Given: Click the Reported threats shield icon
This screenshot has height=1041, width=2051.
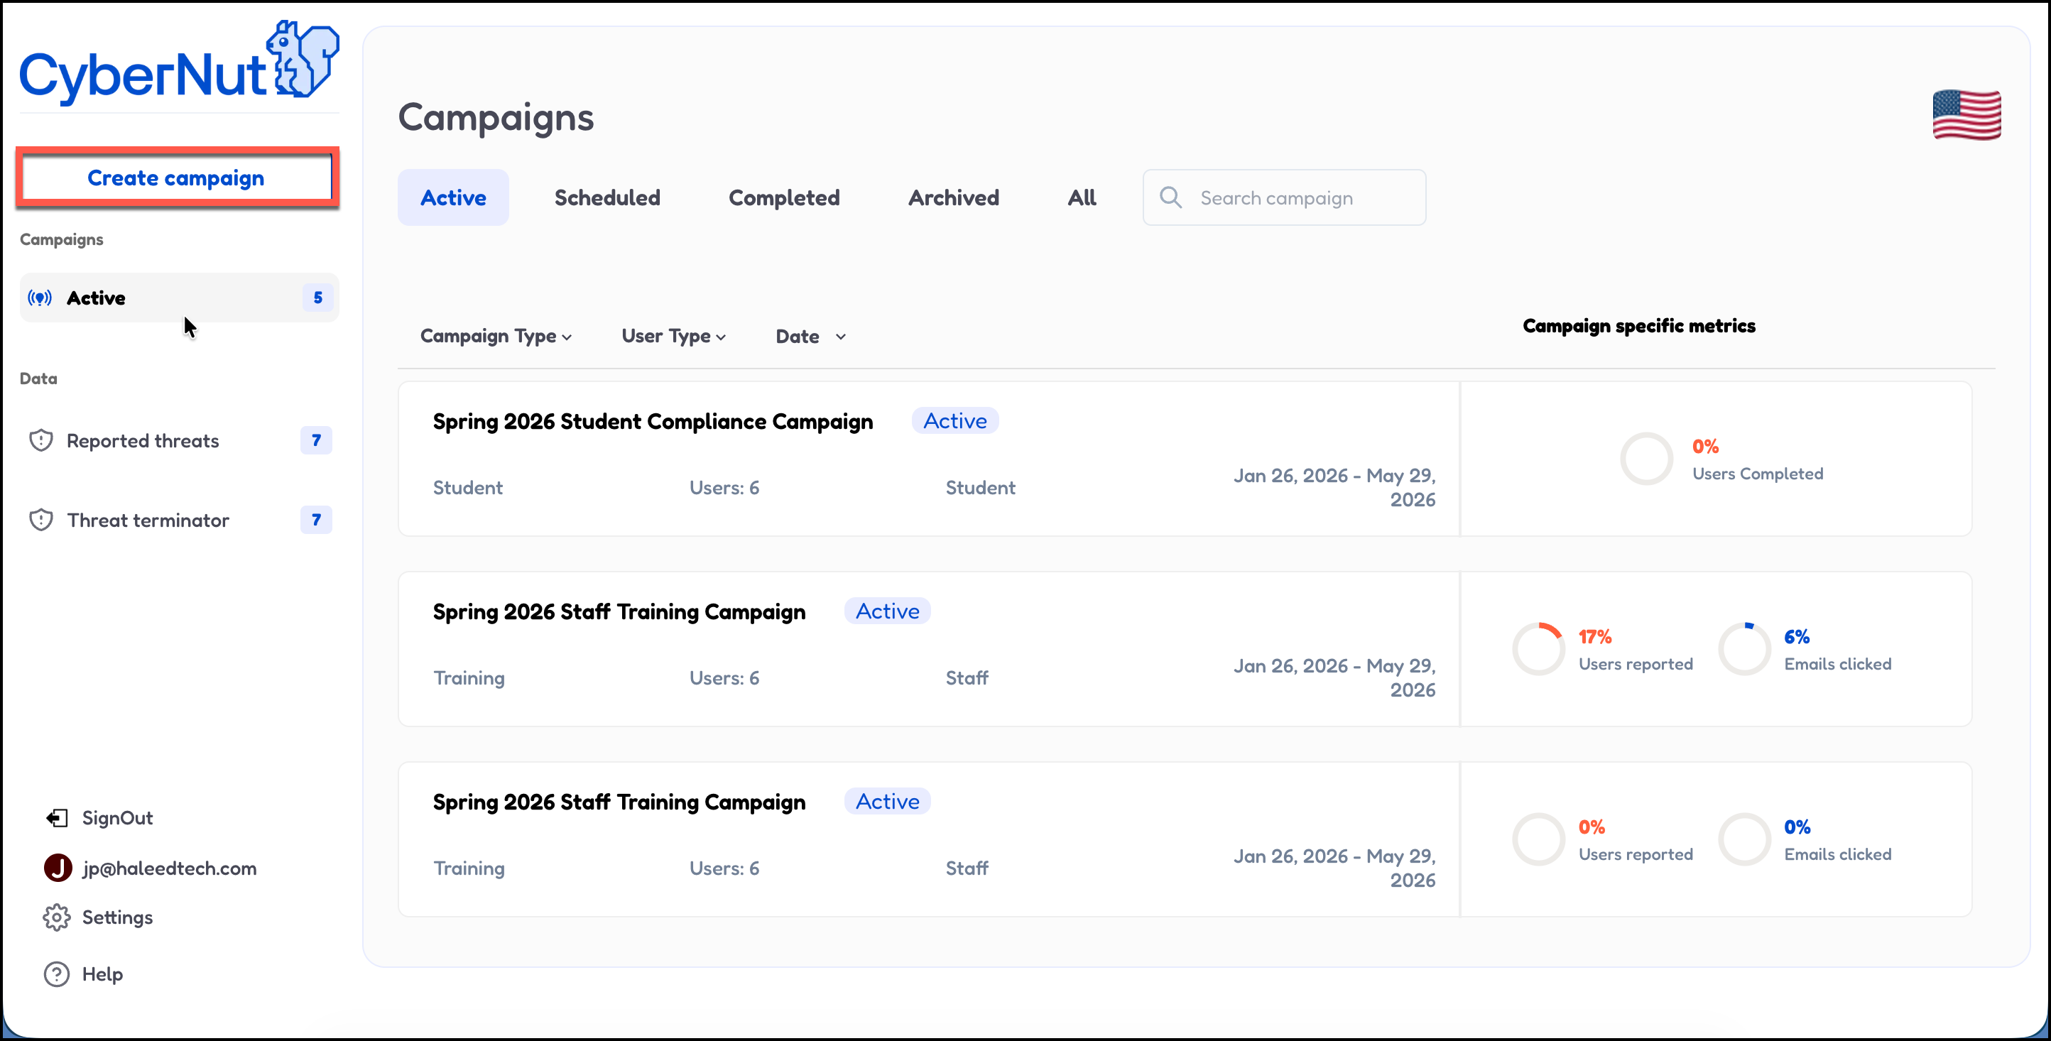Looking at the screenshot, I should point(40,440).
